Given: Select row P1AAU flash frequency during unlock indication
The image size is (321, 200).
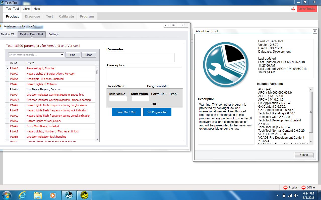Looking at the screenshot, I should point(50,116).
